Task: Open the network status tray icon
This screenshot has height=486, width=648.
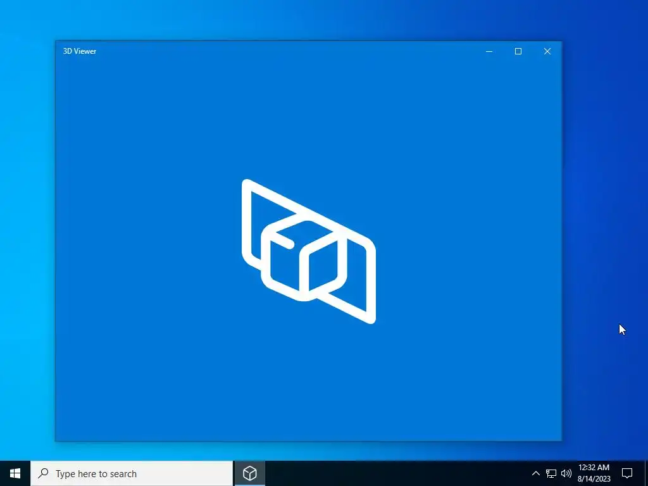Action: click(551, 473)
